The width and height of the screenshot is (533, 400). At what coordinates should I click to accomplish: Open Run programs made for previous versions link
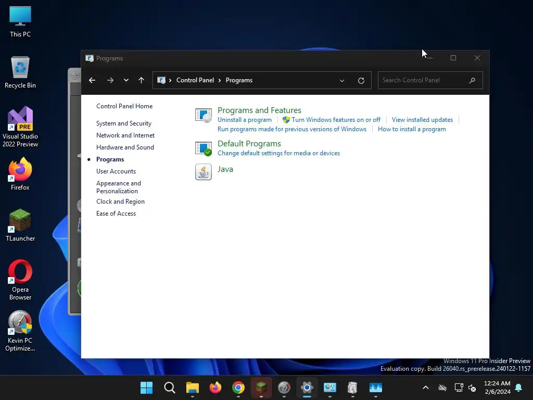coord(292,129)
